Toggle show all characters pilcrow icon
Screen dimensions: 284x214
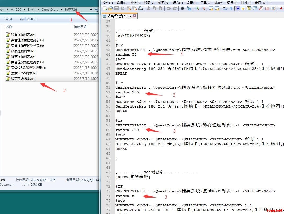coord(231,8)
